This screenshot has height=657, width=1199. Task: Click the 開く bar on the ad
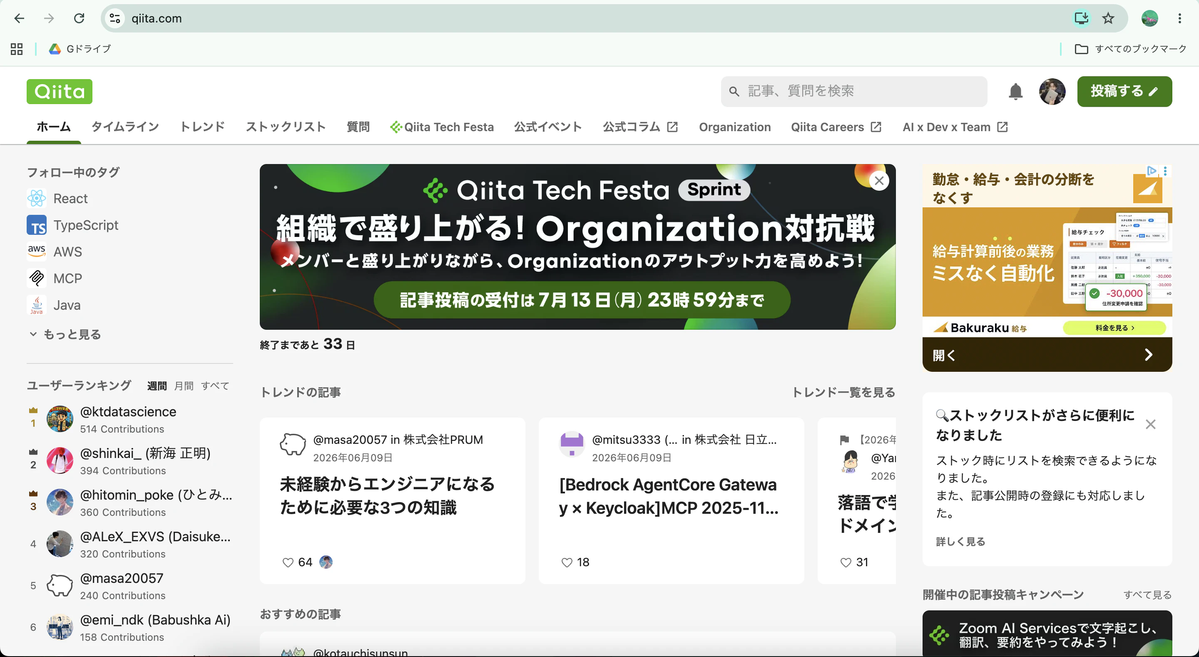pyautogui.click(x=1047, y=355)
